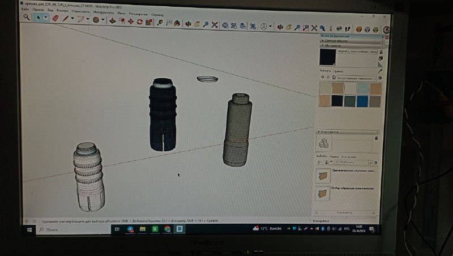The image size is (453, 256).
Task: Select the light blue material swatch
Action: 363,89
